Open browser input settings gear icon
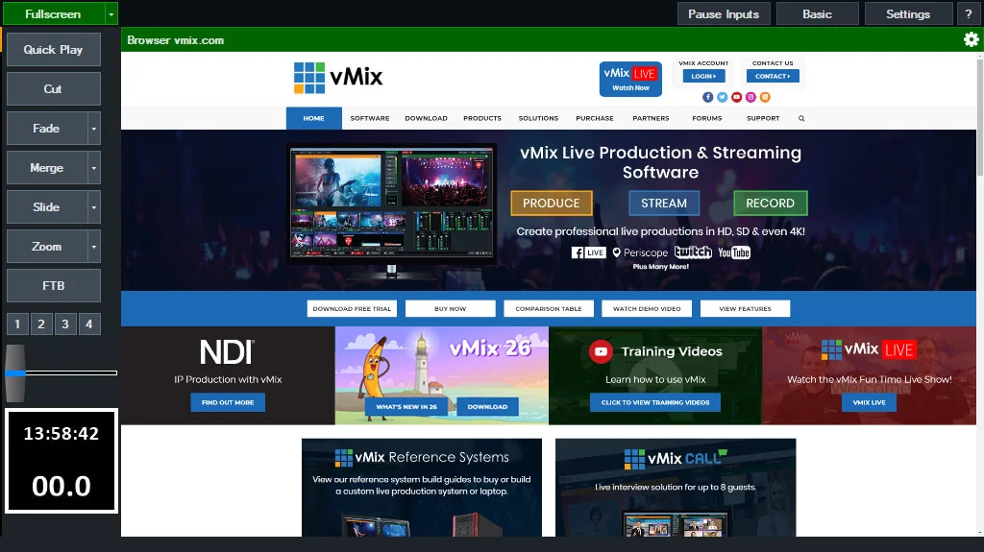The width and height of the screenshot is (984, 552). 971,39
